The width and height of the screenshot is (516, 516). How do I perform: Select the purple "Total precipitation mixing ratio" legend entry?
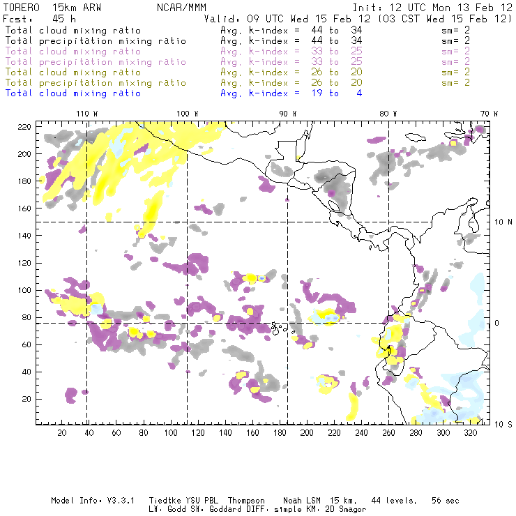(95, 62)
